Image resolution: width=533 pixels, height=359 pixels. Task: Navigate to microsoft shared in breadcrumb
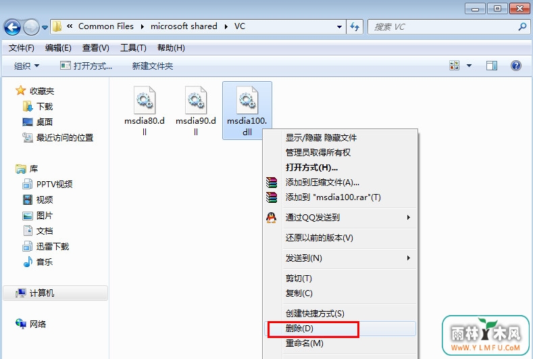[x=184, y=26]
